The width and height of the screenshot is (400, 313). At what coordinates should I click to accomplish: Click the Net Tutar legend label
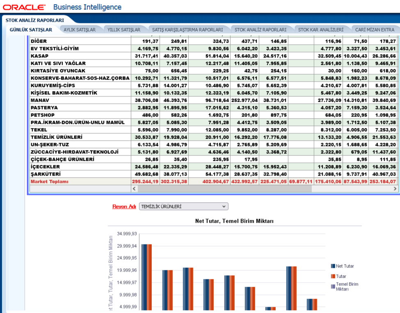tap(345, 266)
